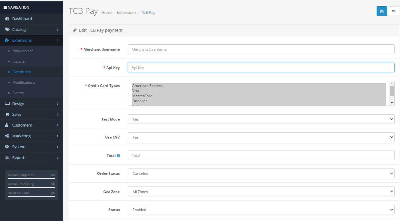Click the System gear icon

7,147
